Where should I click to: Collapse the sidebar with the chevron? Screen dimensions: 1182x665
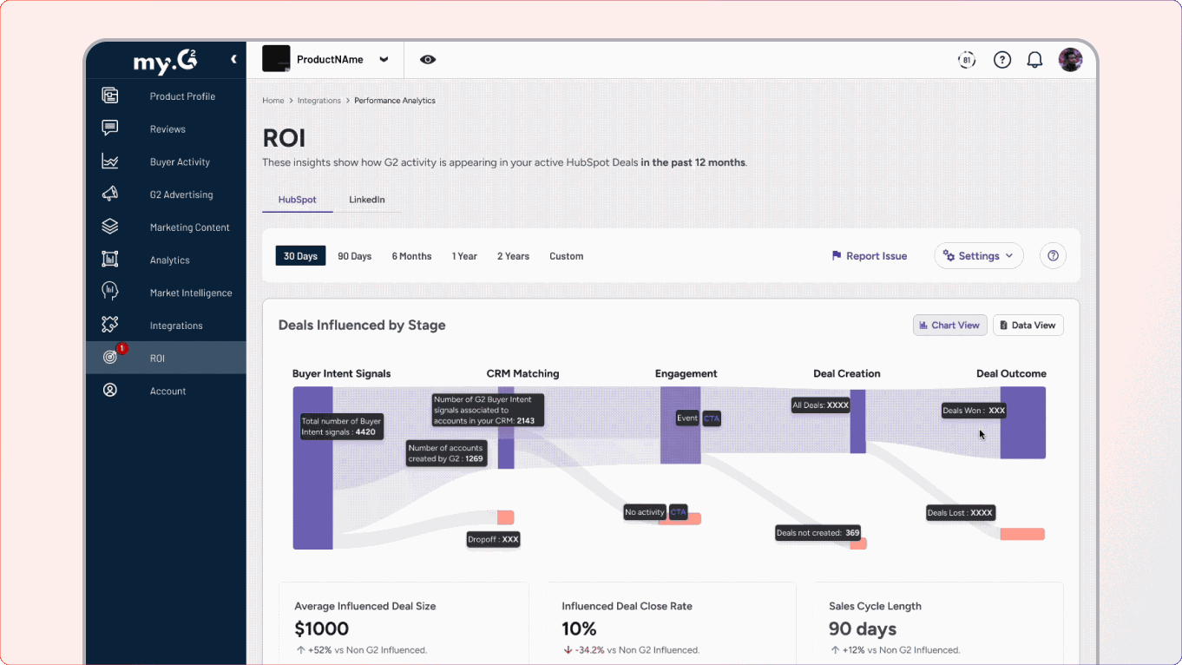[x=233, y=59]
